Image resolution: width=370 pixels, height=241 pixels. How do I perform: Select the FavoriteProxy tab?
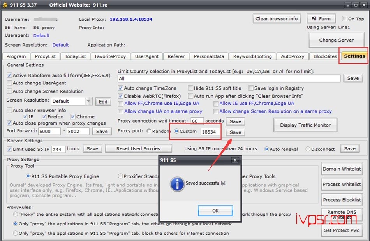pos(110,56)
